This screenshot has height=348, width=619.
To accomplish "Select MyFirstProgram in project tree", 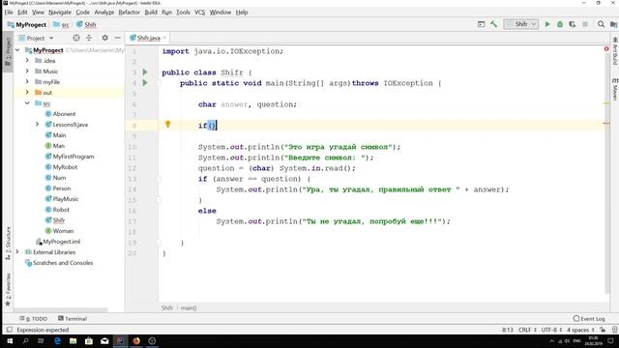I will pos(74,157).
